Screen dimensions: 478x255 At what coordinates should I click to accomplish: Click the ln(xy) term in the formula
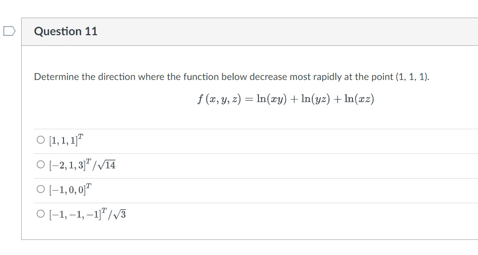click(271, 99)
